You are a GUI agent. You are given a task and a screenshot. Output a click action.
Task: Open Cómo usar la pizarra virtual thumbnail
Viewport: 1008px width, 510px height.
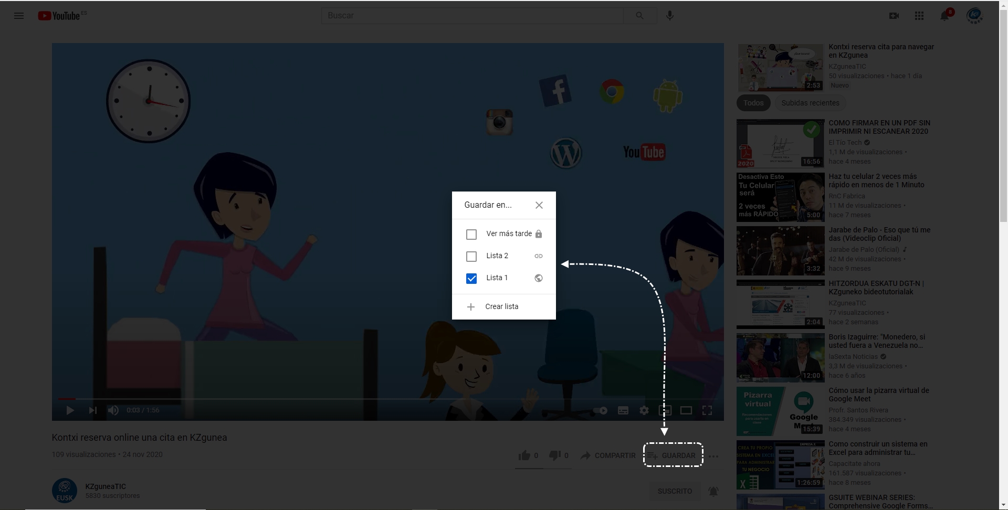pyautogui.click(x=780, y=411)
